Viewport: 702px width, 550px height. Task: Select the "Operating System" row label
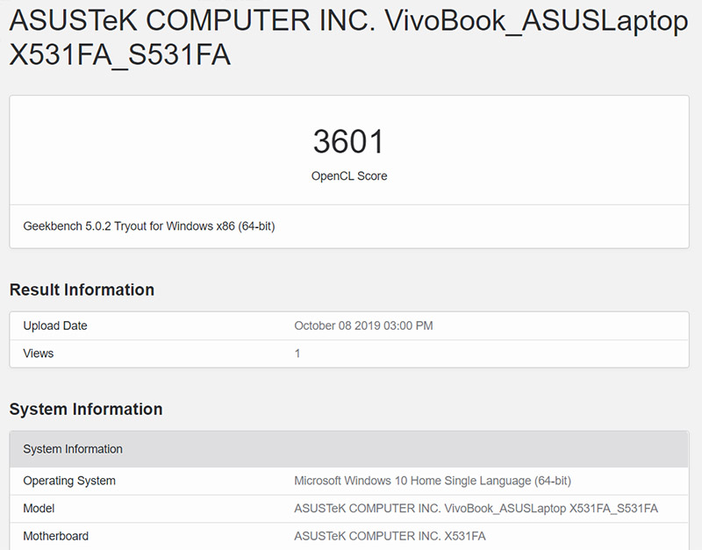[69, 481]
